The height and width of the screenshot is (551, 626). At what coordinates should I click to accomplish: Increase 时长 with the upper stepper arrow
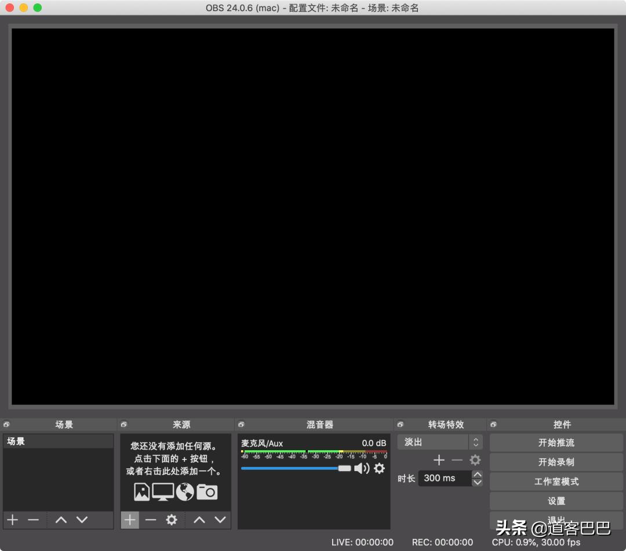[x=477, y=475]
